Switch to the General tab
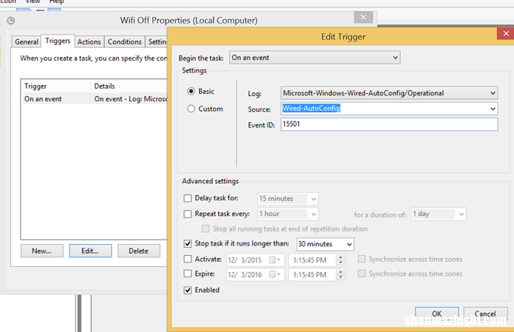Image resolution: width=514 pixels, height=332 pixels. click(27, 42)
